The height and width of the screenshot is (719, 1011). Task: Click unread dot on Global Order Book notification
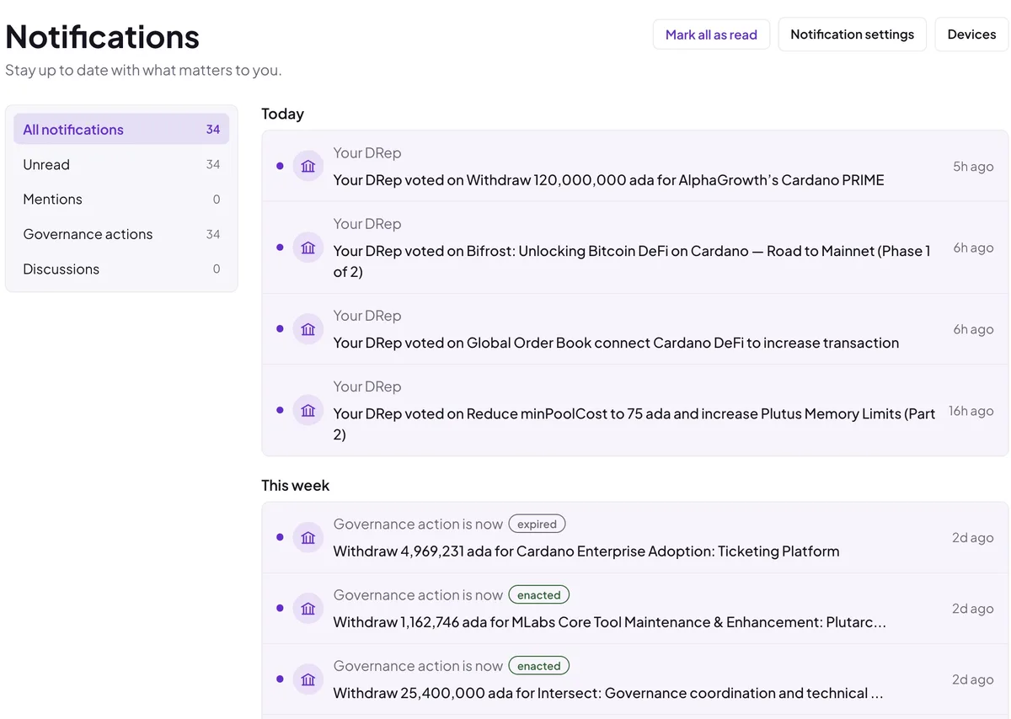280,329
